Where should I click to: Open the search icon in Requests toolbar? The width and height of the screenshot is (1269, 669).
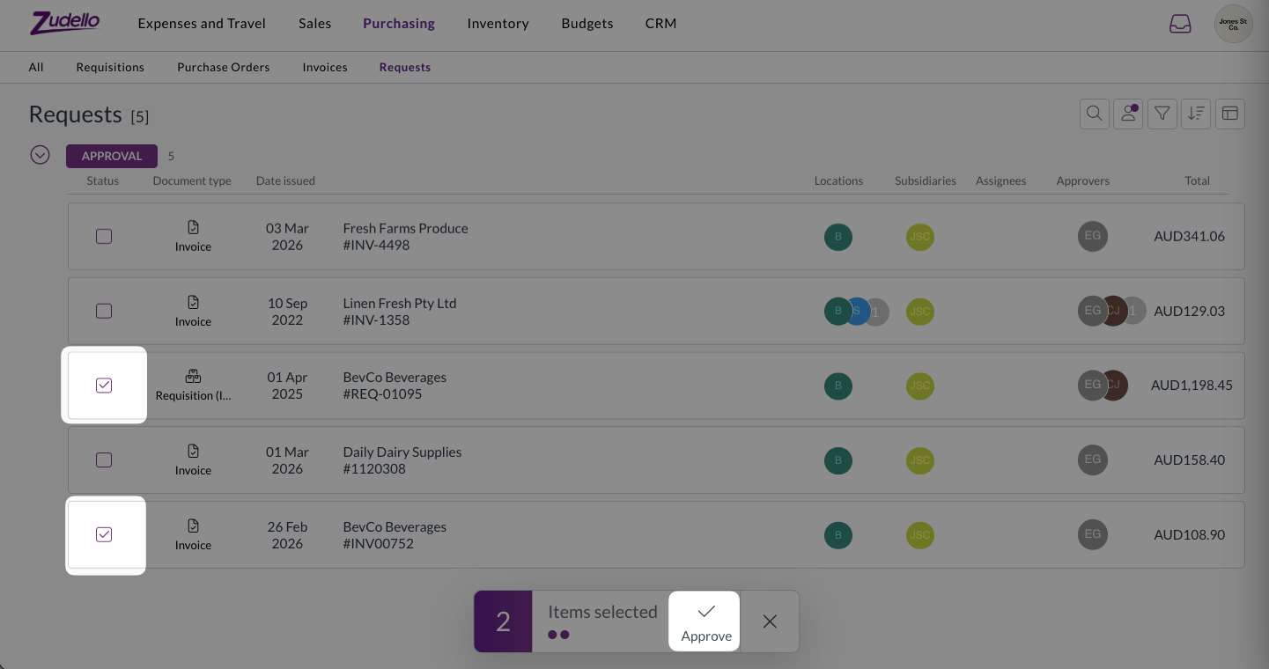point(1094,114)
